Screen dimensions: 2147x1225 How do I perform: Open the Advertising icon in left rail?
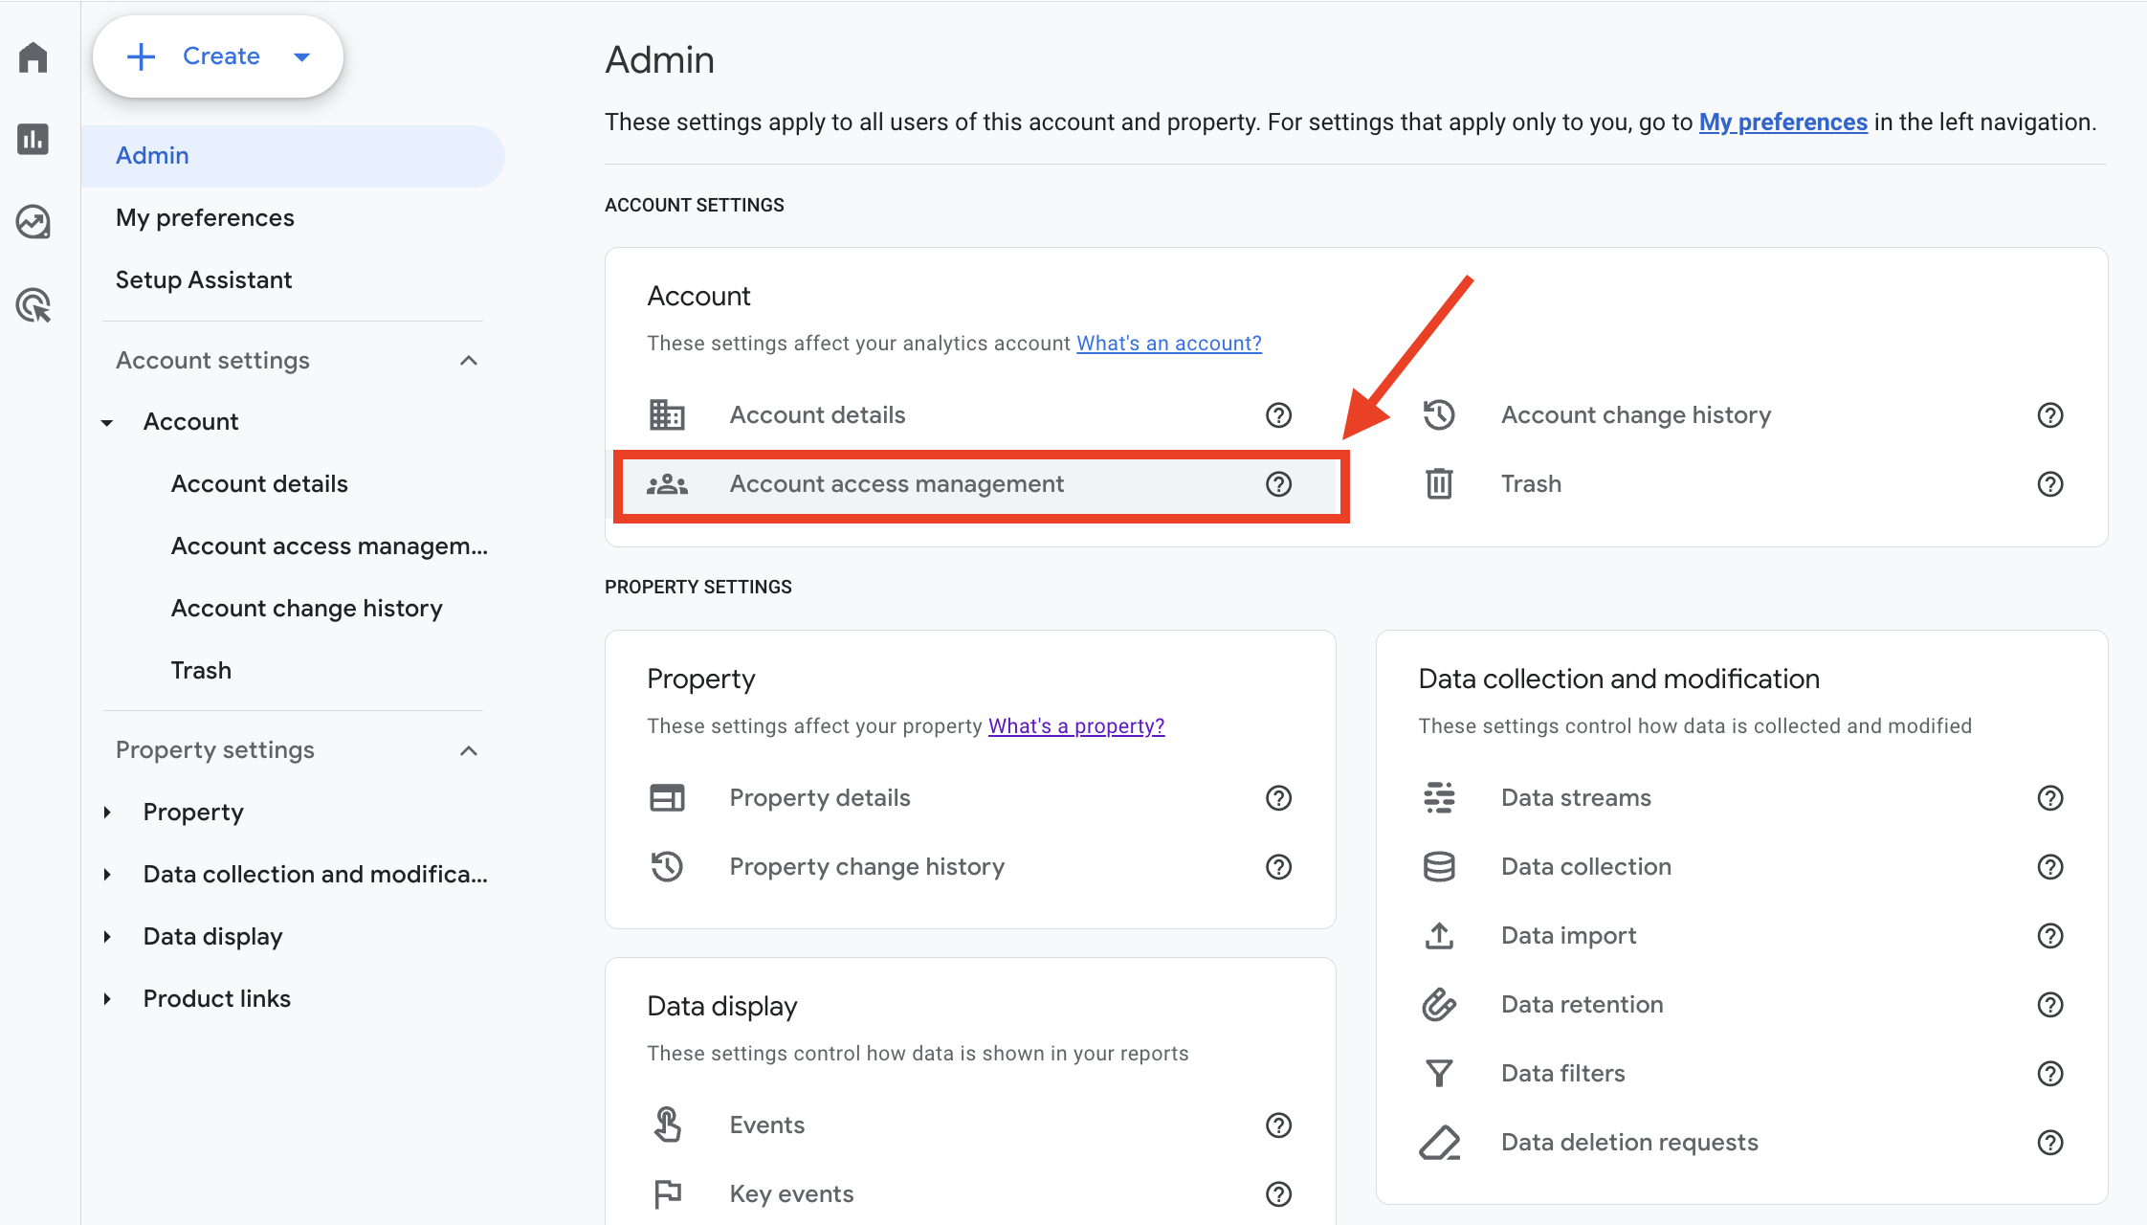point(33,305)
